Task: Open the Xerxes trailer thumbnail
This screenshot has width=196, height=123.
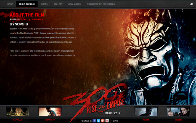Action: tap(18, 112)
